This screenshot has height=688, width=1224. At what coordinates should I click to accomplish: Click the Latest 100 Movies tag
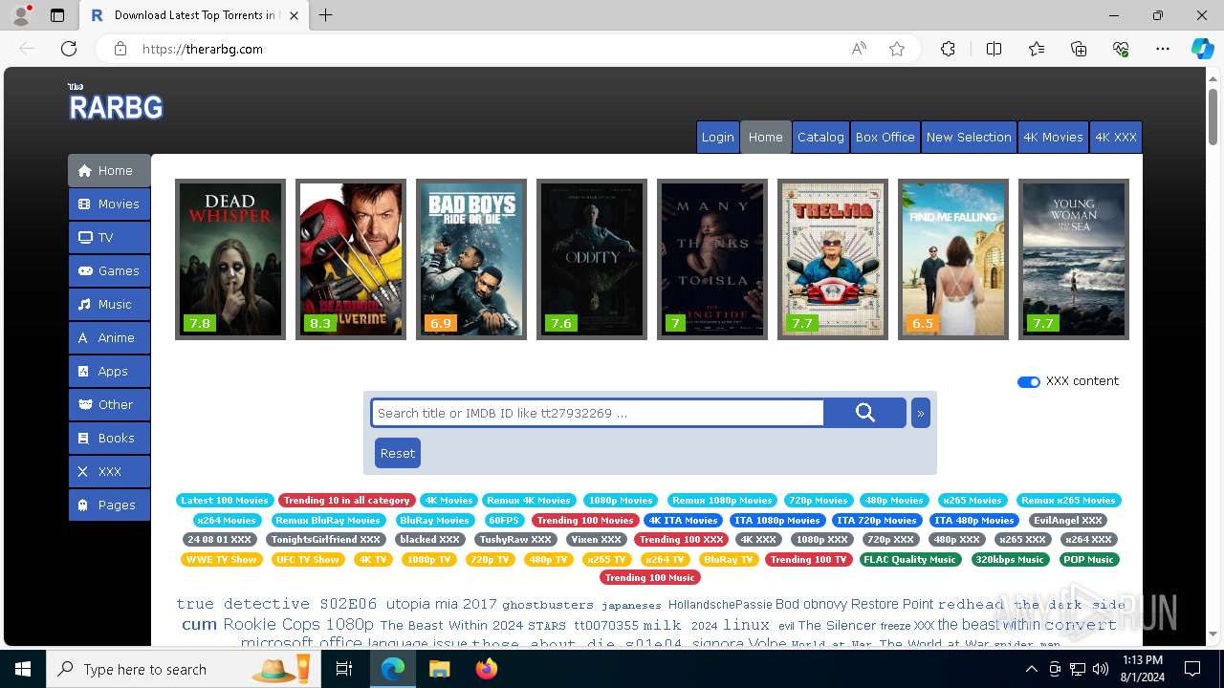point(225,500)
